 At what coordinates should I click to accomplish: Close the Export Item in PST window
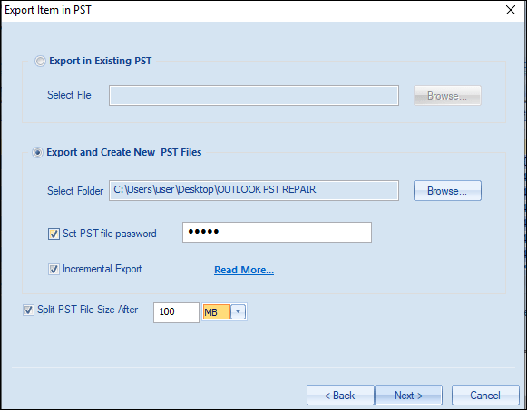pos(511,10)
